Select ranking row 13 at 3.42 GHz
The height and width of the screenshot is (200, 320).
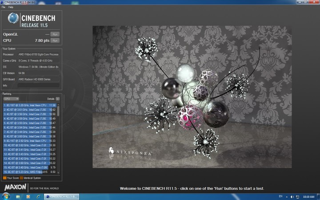30,159
